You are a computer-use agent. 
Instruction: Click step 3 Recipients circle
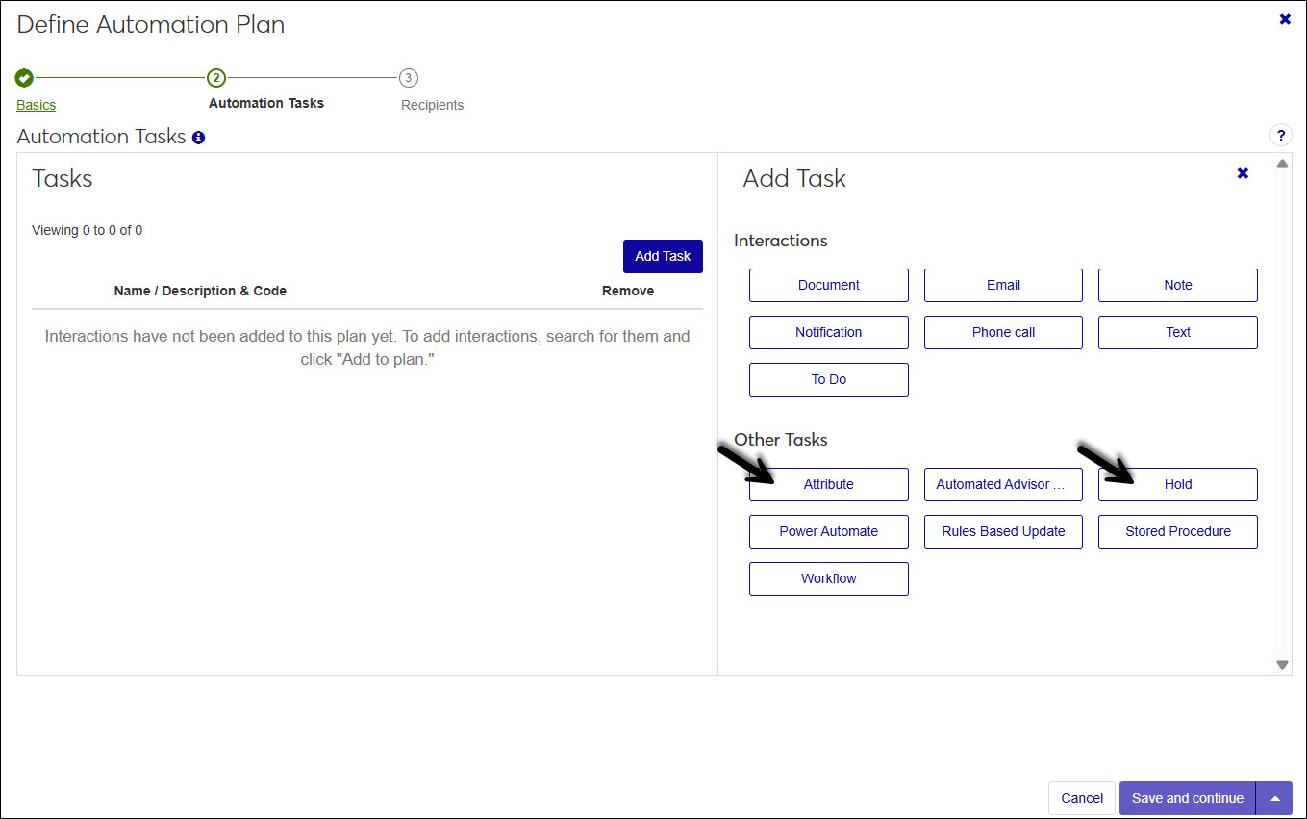click(409, 78)
